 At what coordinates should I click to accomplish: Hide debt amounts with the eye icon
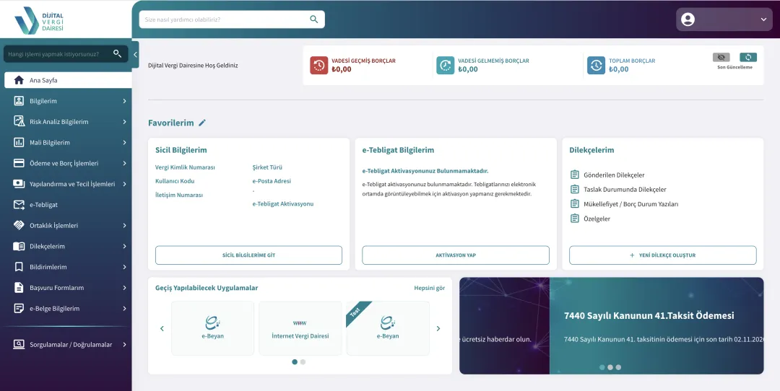[721, 57]
